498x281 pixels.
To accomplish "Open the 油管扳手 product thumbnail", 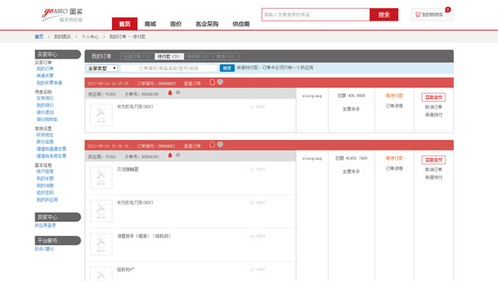I will pyautogui.click(x=101, y=244).
